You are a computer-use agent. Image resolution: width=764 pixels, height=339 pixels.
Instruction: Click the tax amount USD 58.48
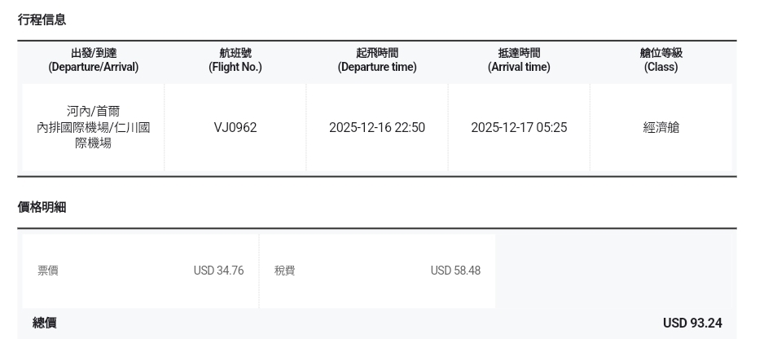tap(455, 271)
